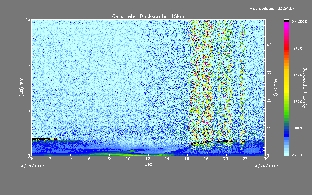Click the "14:" hour tick label
This screenshot has width=312, height=195.
(x=168, y=159)
